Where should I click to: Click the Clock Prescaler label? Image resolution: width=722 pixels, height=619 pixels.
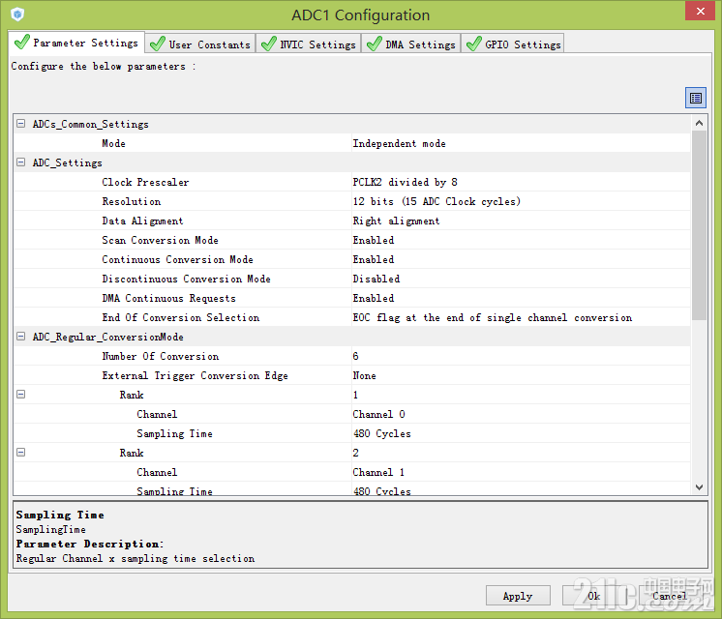(x=145, y=182)
